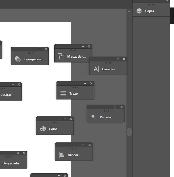Image resolution: width=174 pixels, height=177 pixels.
Task: Click the scroll up arrow of canvas
Action: (129, 12)
